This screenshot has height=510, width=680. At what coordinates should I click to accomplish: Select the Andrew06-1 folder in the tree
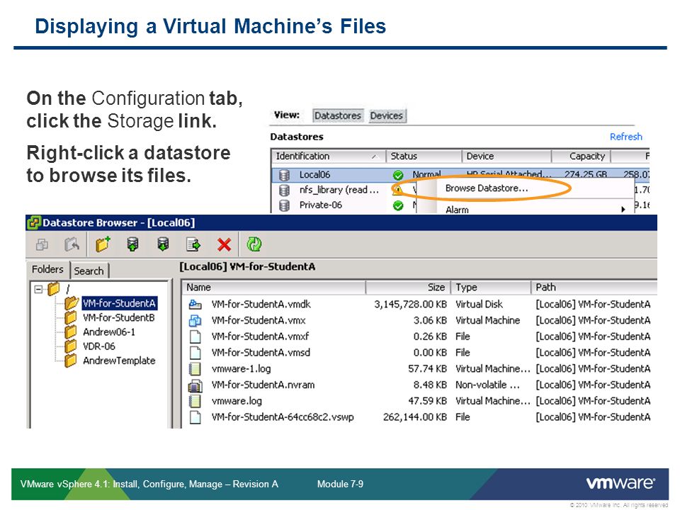tap(109, 331)
